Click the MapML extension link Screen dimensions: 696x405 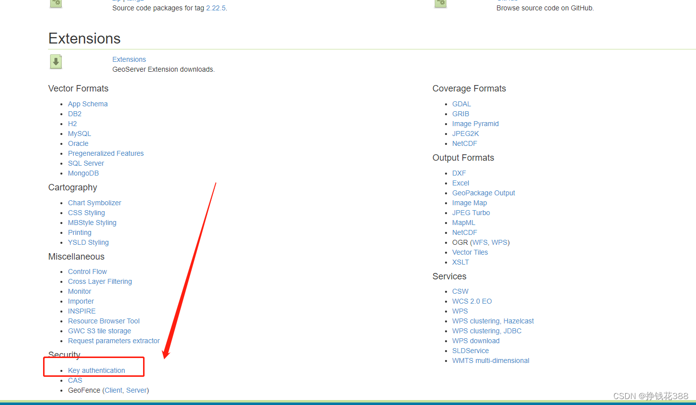click(463, 223)
